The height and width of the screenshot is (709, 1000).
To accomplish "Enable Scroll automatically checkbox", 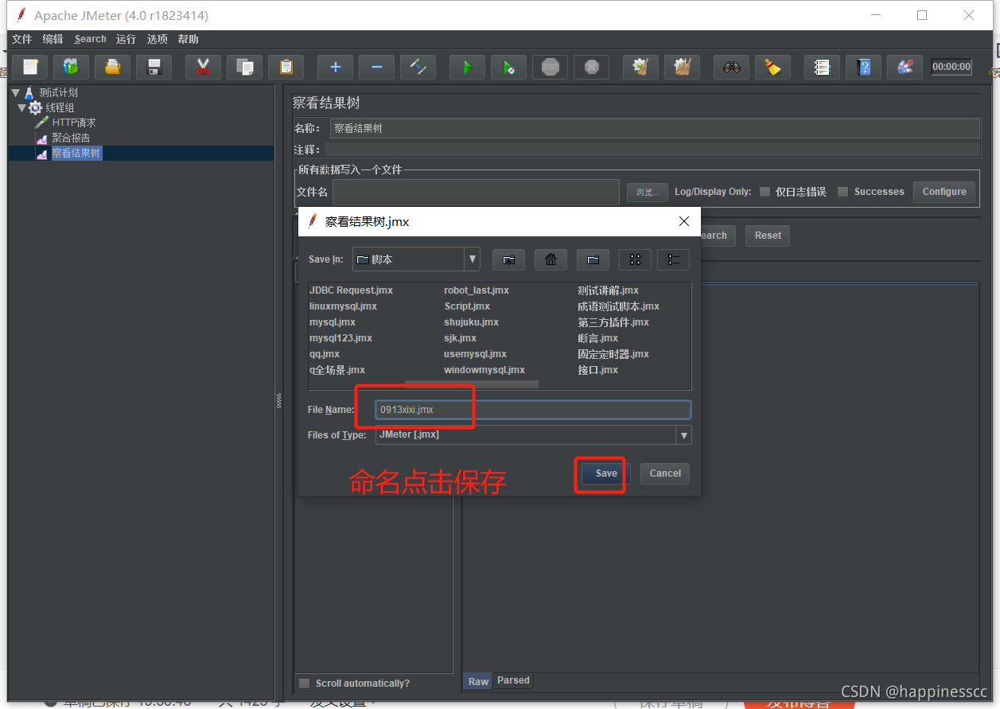I will [304, 684].
